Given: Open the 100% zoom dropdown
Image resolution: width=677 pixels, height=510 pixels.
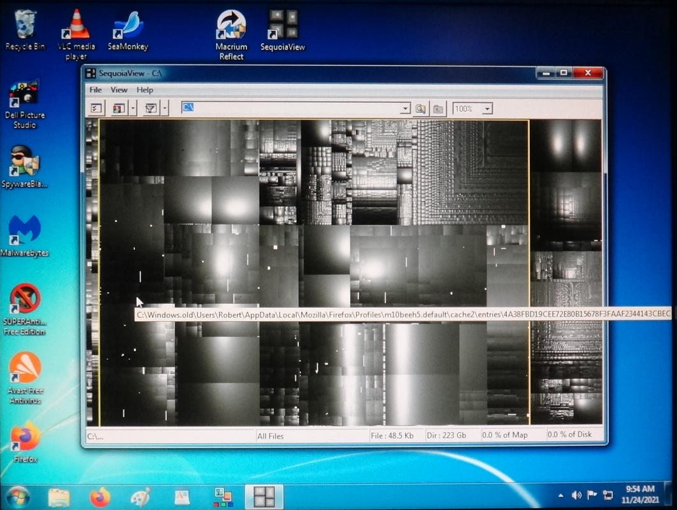Looking at the screenshot, I should 487,109.
